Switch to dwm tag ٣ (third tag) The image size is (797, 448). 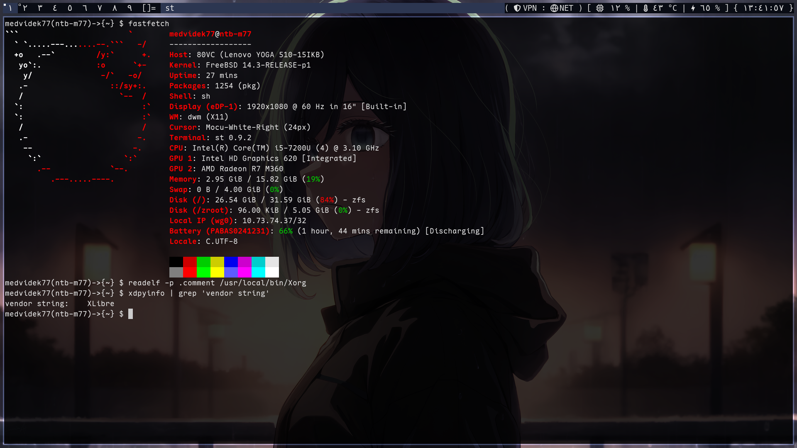click(x=40, y=8)
